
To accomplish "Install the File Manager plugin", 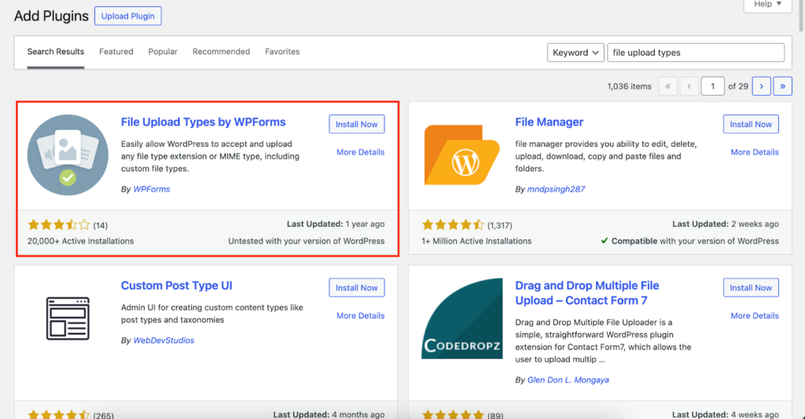I will [751, 124].
